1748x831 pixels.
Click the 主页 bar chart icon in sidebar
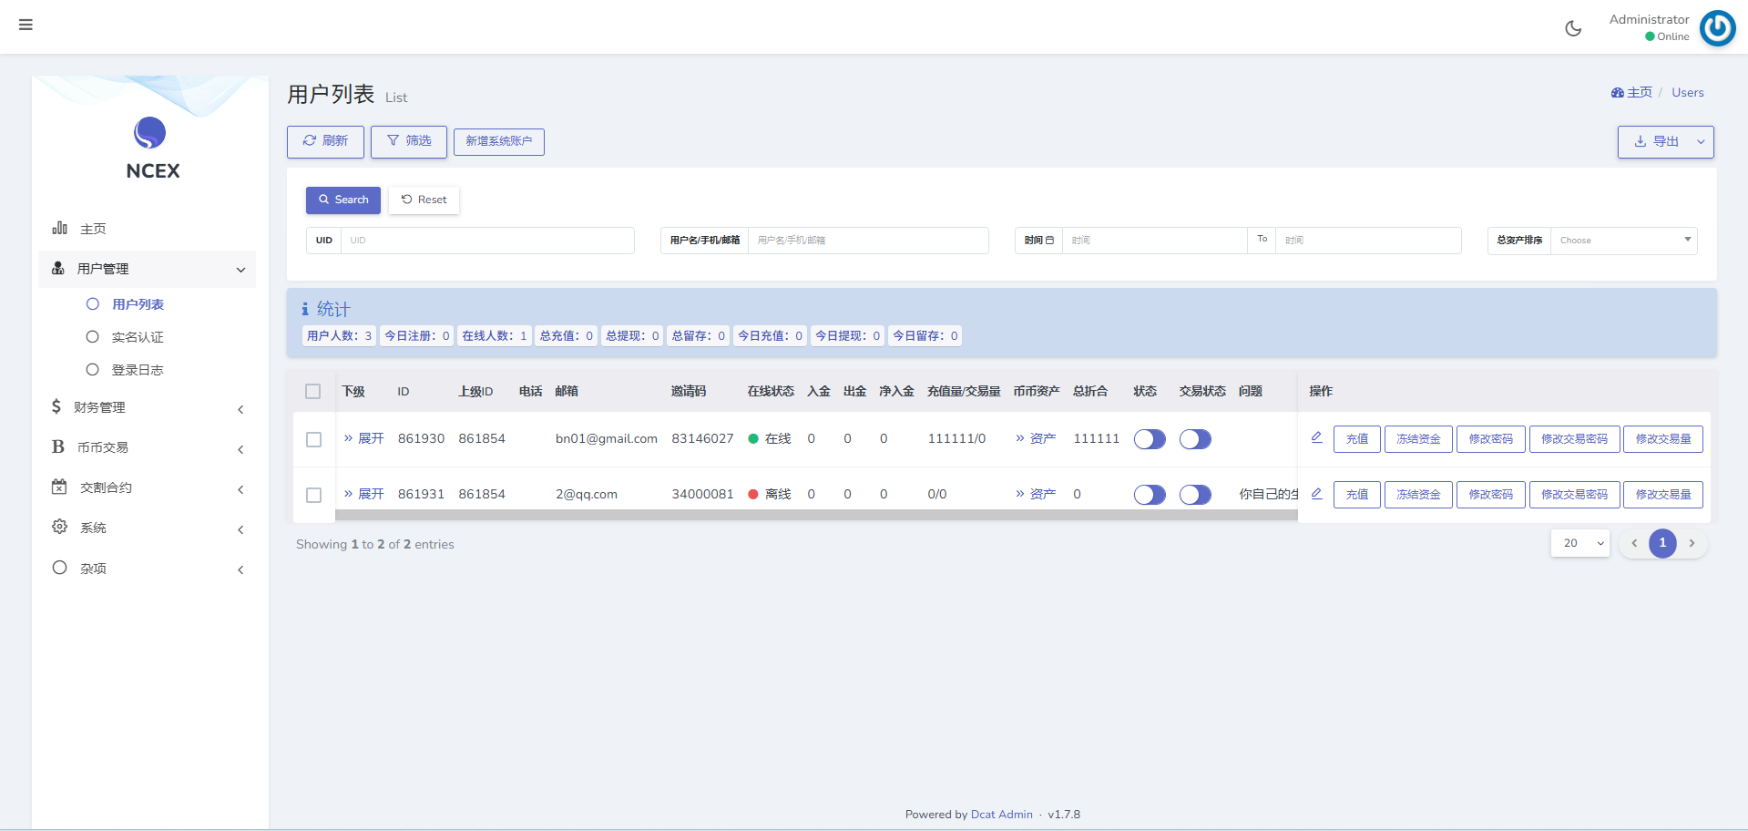pos(60,228)
